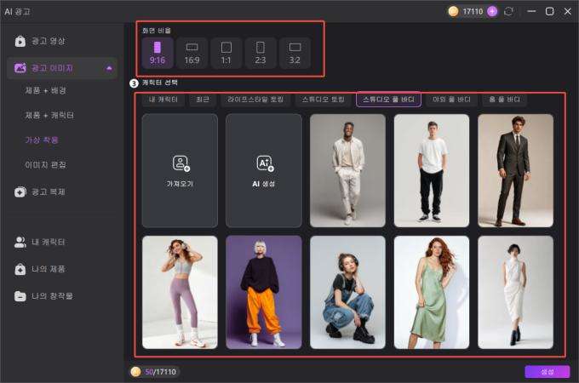
Task: Switch to the 야외 풀 바디 tab
Action: [x=451, y=100]
